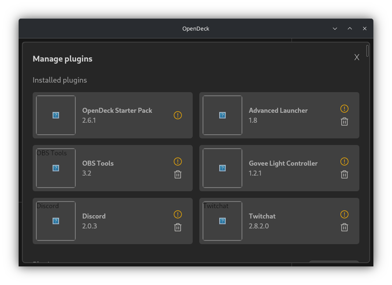The image size is (392, 285).
Task: Click the Discord plugin warning icon
Action: (178, 214)
